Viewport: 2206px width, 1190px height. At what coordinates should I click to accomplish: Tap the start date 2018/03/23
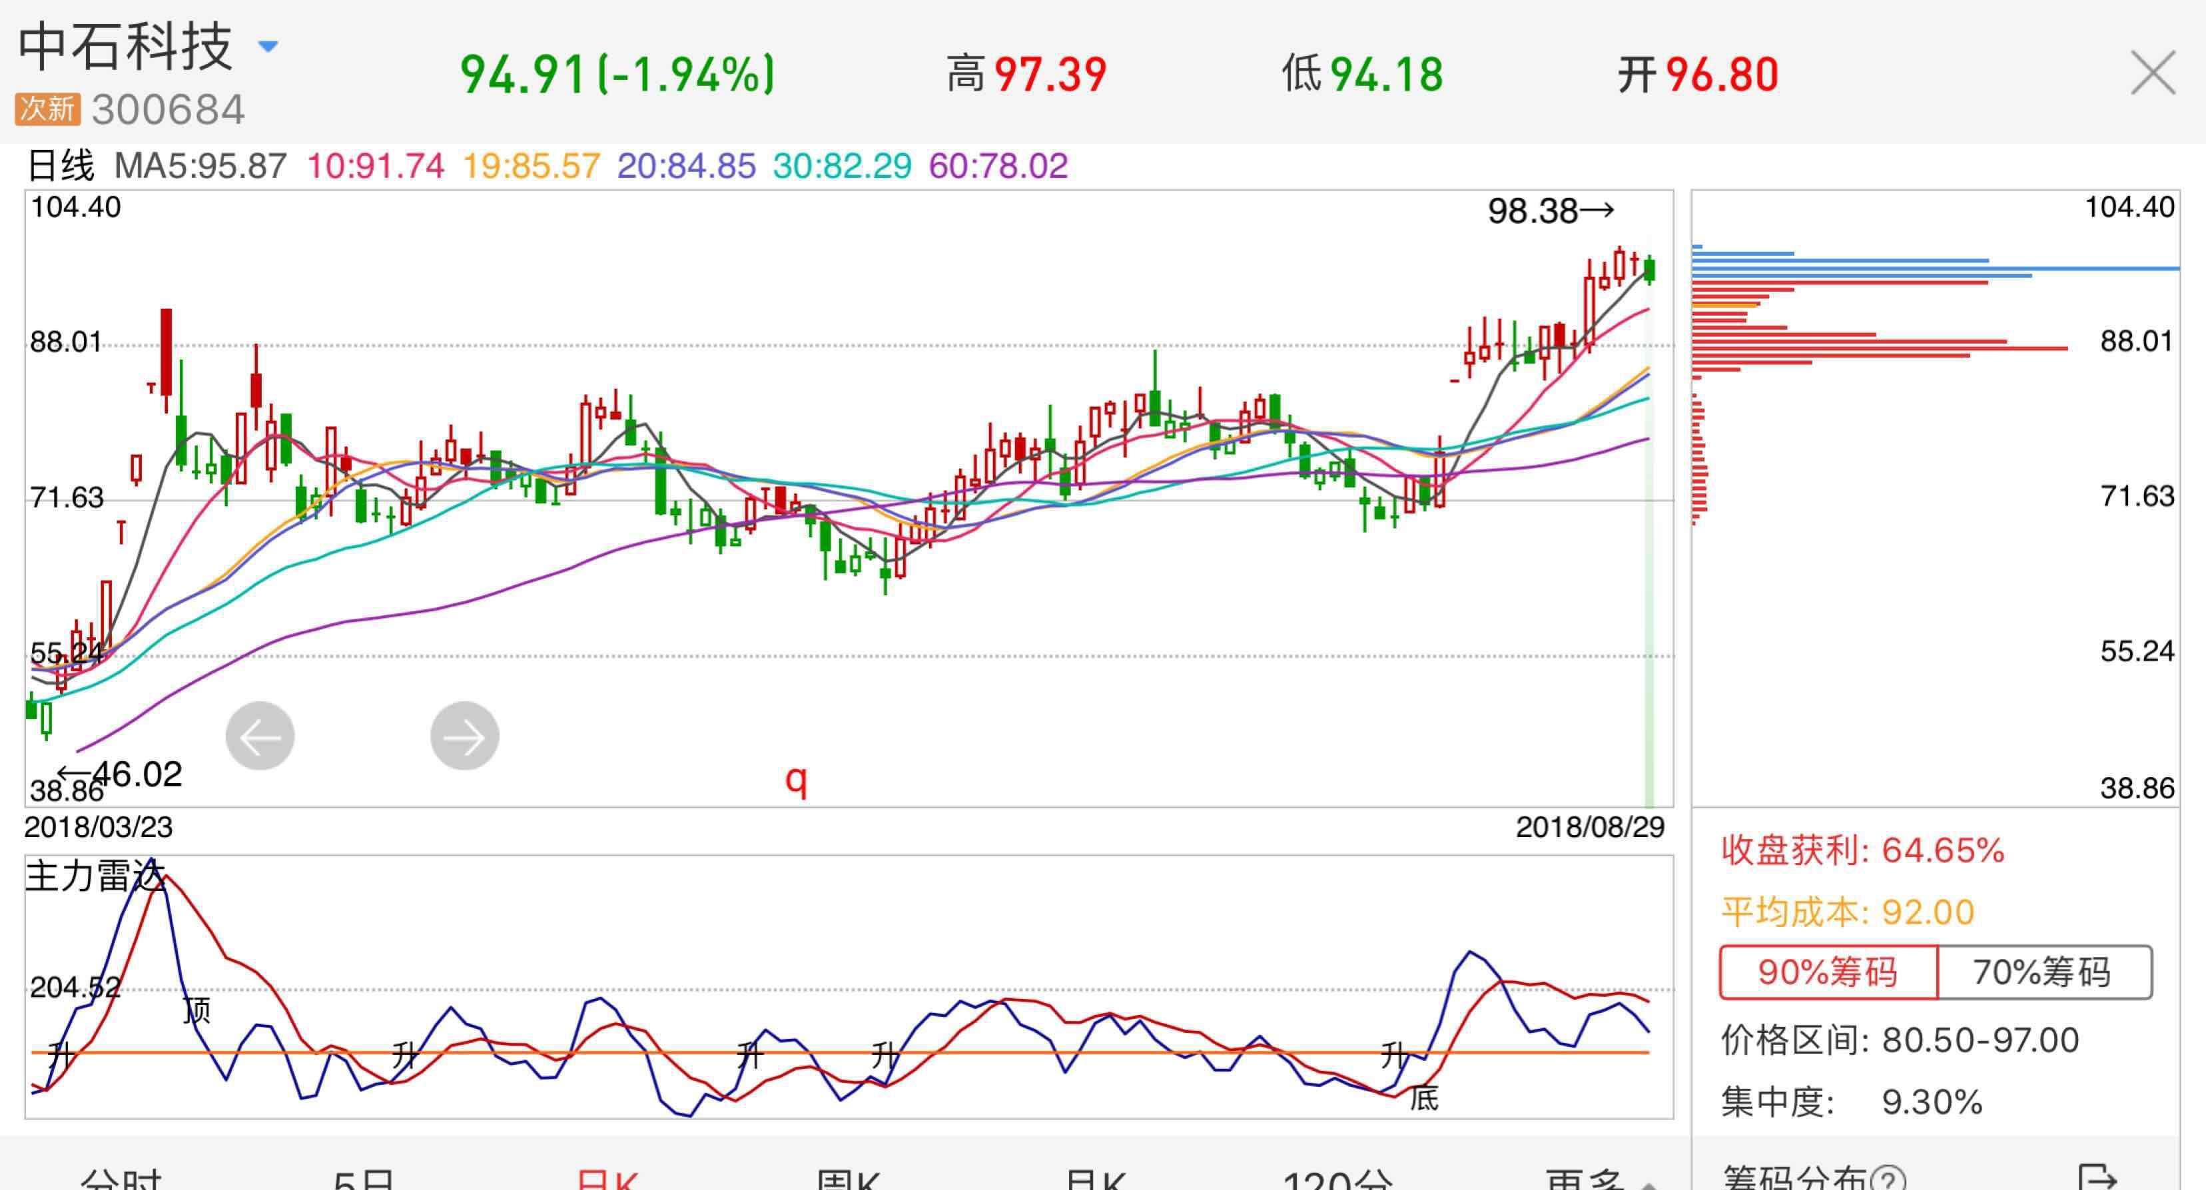(x=99, y=827)
